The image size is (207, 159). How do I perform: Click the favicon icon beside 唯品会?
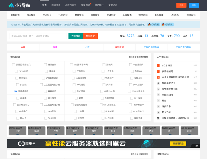tap(18, 118)
